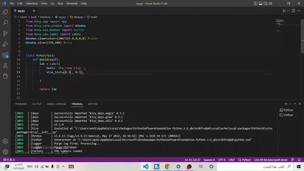
Task: Toggle the bottom panel layout icon
Action: click(261, 3)
